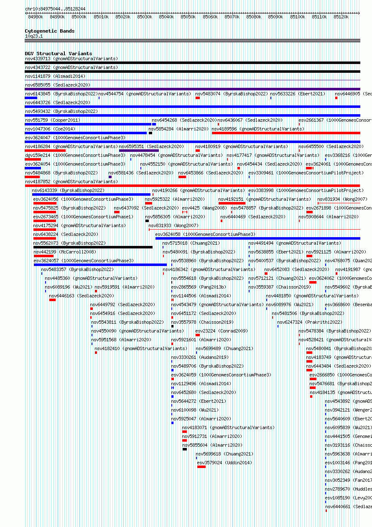Image resolution: width=372 pixels, height=527 pixels.
Task: Click variant nsv5483074 (ByrskaBishop2022)
Action: pos(232,94)
